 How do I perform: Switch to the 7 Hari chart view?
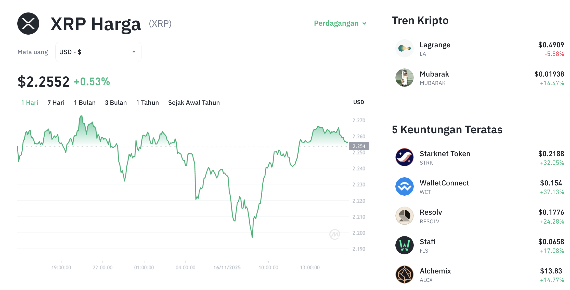[56, 103]
